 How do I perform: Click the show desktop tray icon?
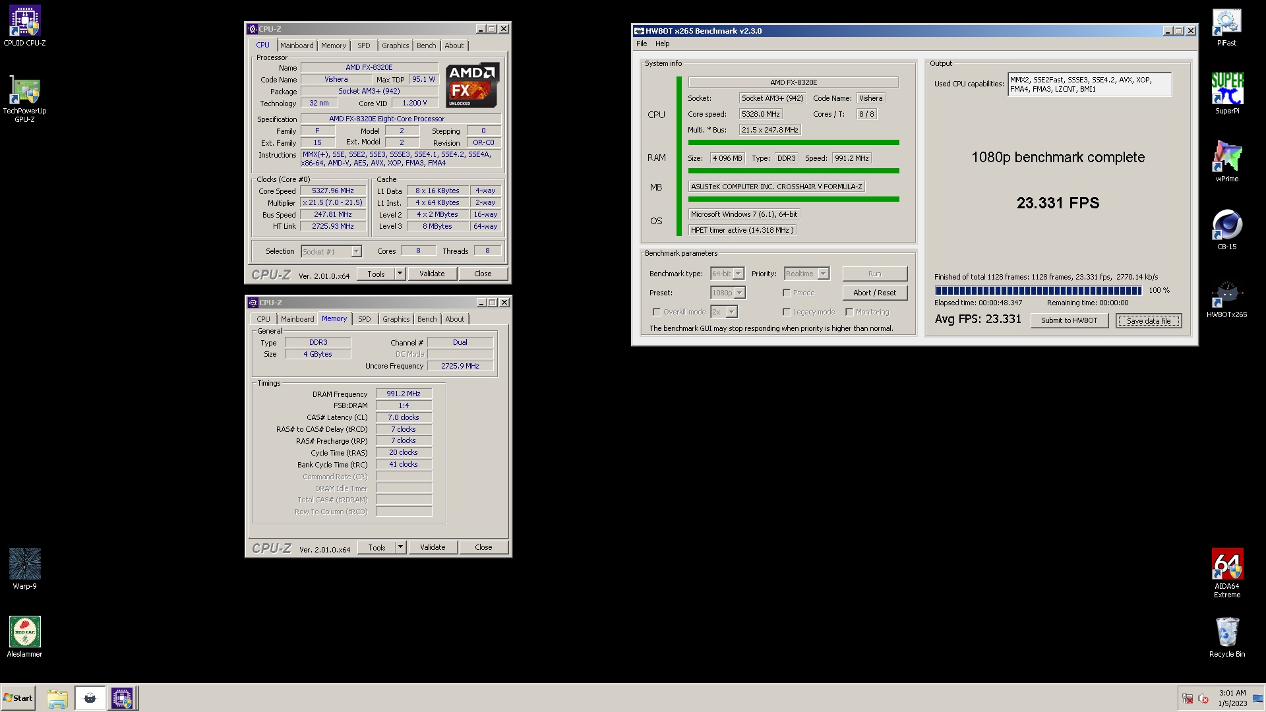pos(1258,699)
